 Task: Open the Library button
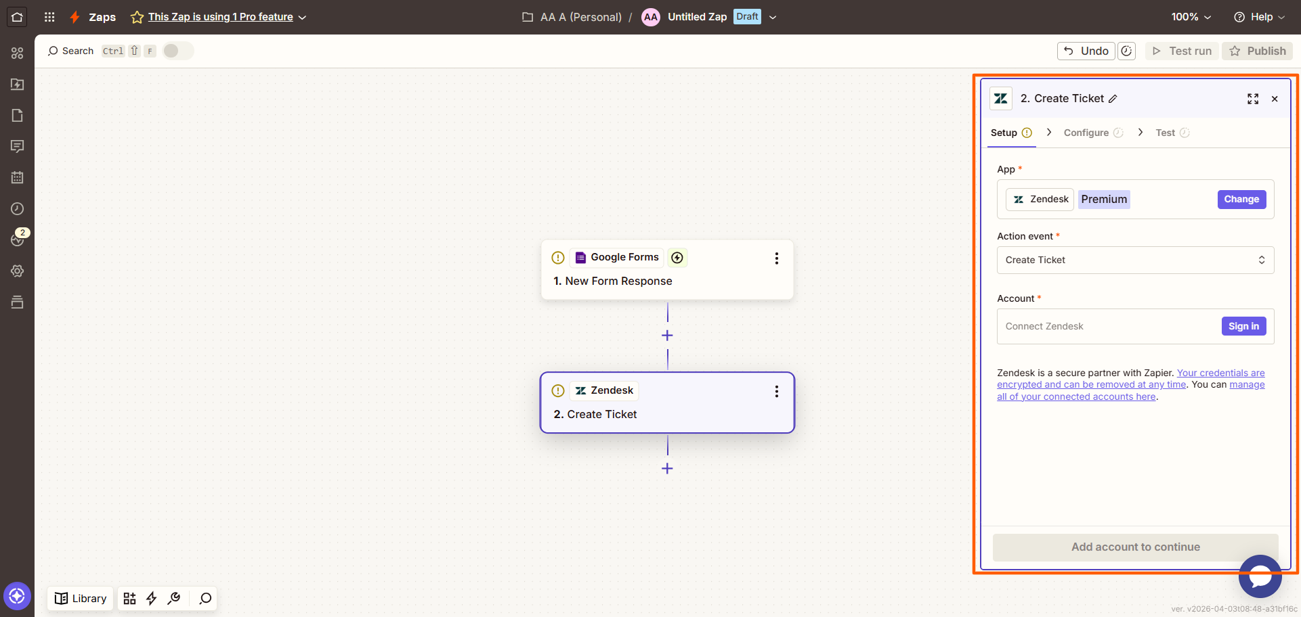81,598
